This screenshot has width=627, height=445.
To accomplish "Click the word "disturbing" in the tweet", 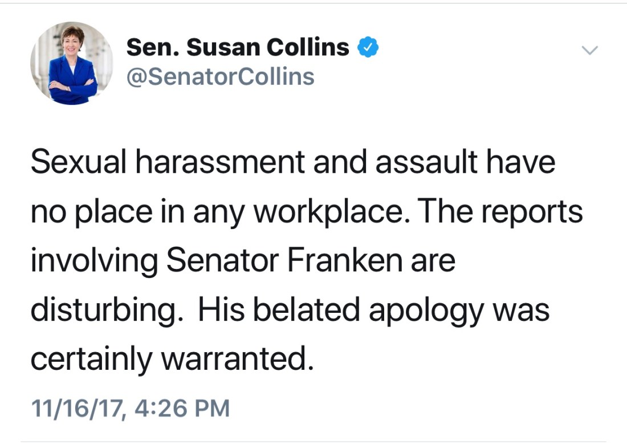I will point(105,310).
